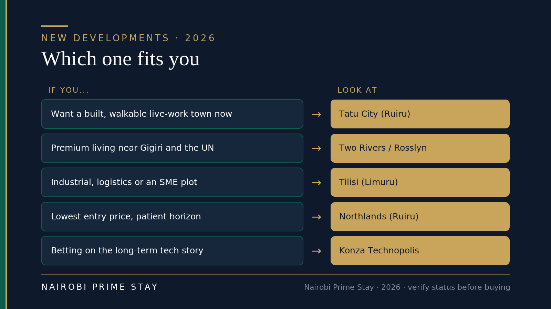Select the Two Rivers / Rosslyn card

(x=420, y=148)
